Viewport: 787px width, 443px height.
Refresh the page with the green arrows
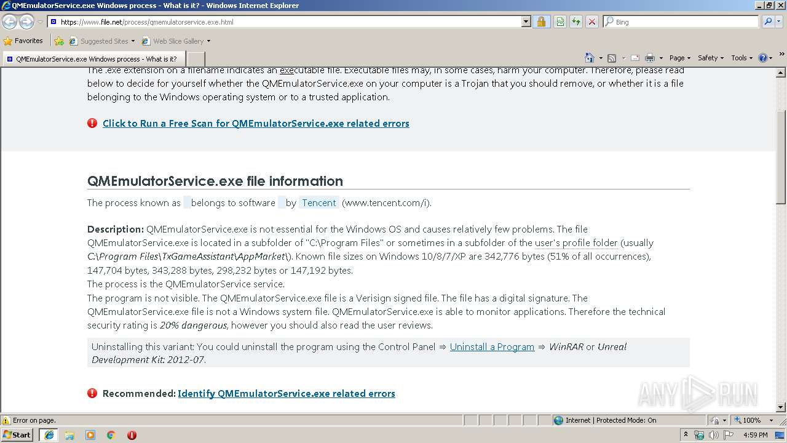tap(576, 22)
